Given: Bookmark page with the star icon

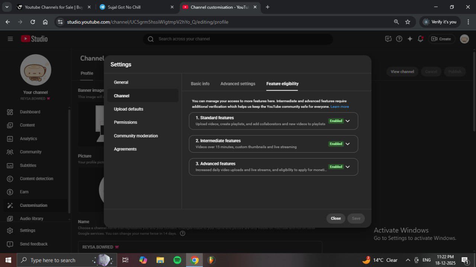Looking at the screenshot, I should 408,22.
